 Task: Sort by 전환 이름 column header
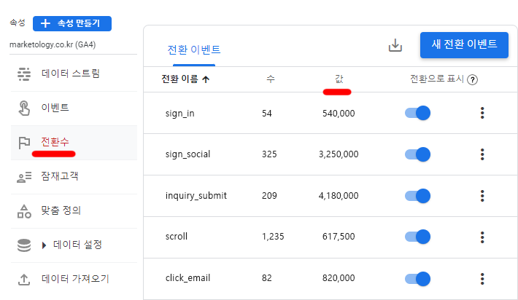(179, 79)
